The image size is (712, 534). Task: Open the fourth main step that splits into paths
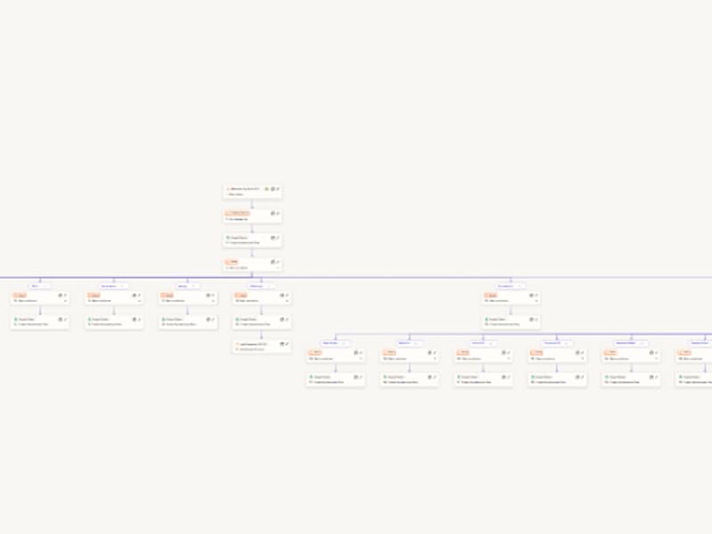click(252, 264)
